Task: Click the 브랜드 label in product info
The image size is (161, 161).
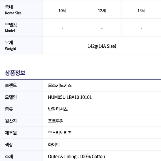Action: click(x=11, y=85)
